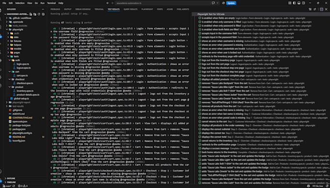Refresh the Explorer file tree
Viewport: 330px width, 188px height.
click(39, 14)
